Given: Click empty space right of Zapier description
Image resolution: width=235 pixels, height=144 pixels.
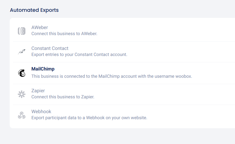Looking at the screenshot, I should (166, 94).
